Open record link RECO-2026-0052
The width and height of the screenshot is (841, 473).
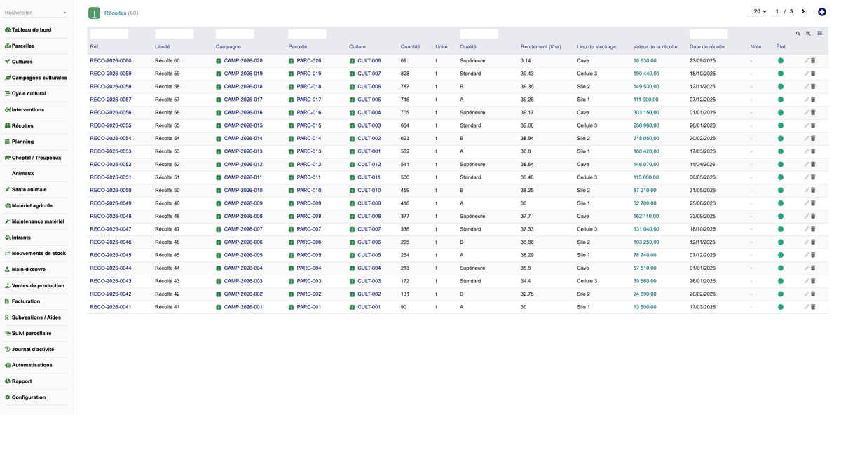coord(111,165)
